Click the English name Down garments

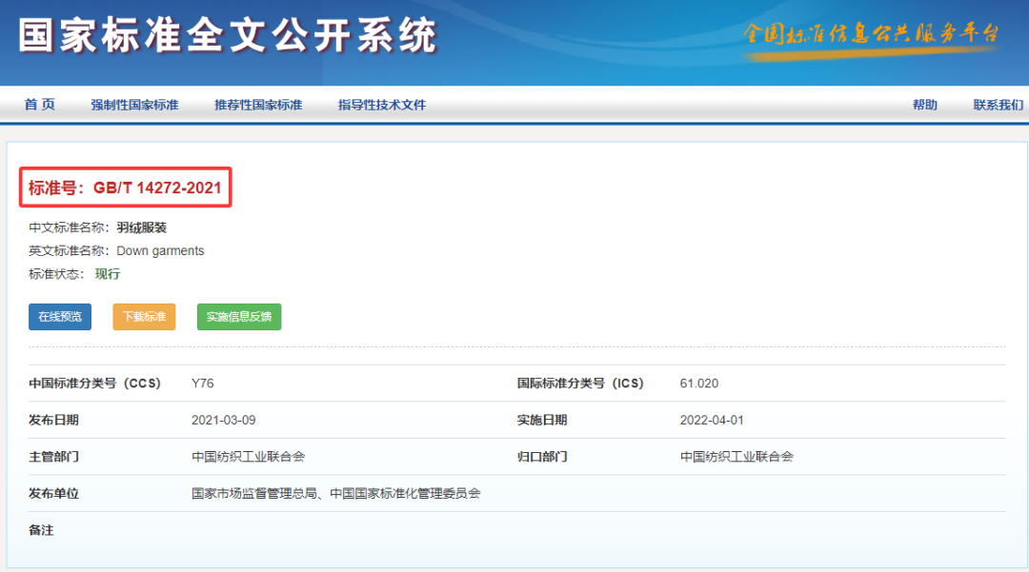pos(160,251)
